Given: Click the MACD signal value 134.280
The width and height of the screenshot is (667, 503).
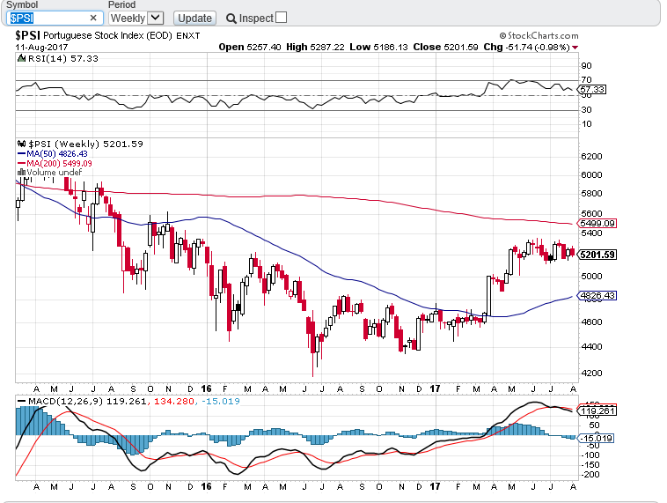Looking at the screenshot, I should coord(173,401).
